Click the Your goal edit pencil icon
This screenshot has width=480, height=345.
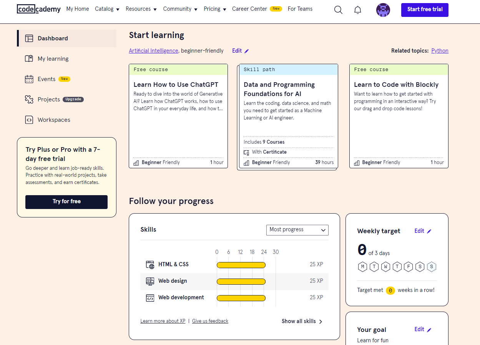click(429, 330)
